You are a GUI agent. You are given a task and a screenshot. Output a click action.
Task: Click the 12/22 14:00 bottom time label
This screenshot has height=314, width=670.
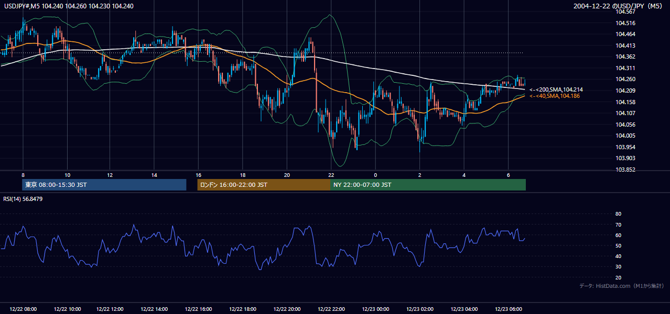point(155,309)
